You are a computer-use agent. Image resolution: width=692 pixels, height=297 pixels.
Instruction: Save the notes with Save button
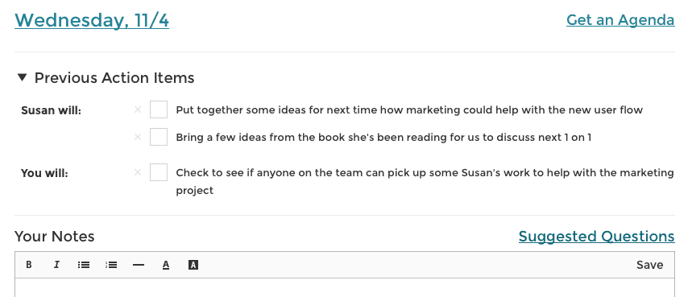[x=649, y=265]
